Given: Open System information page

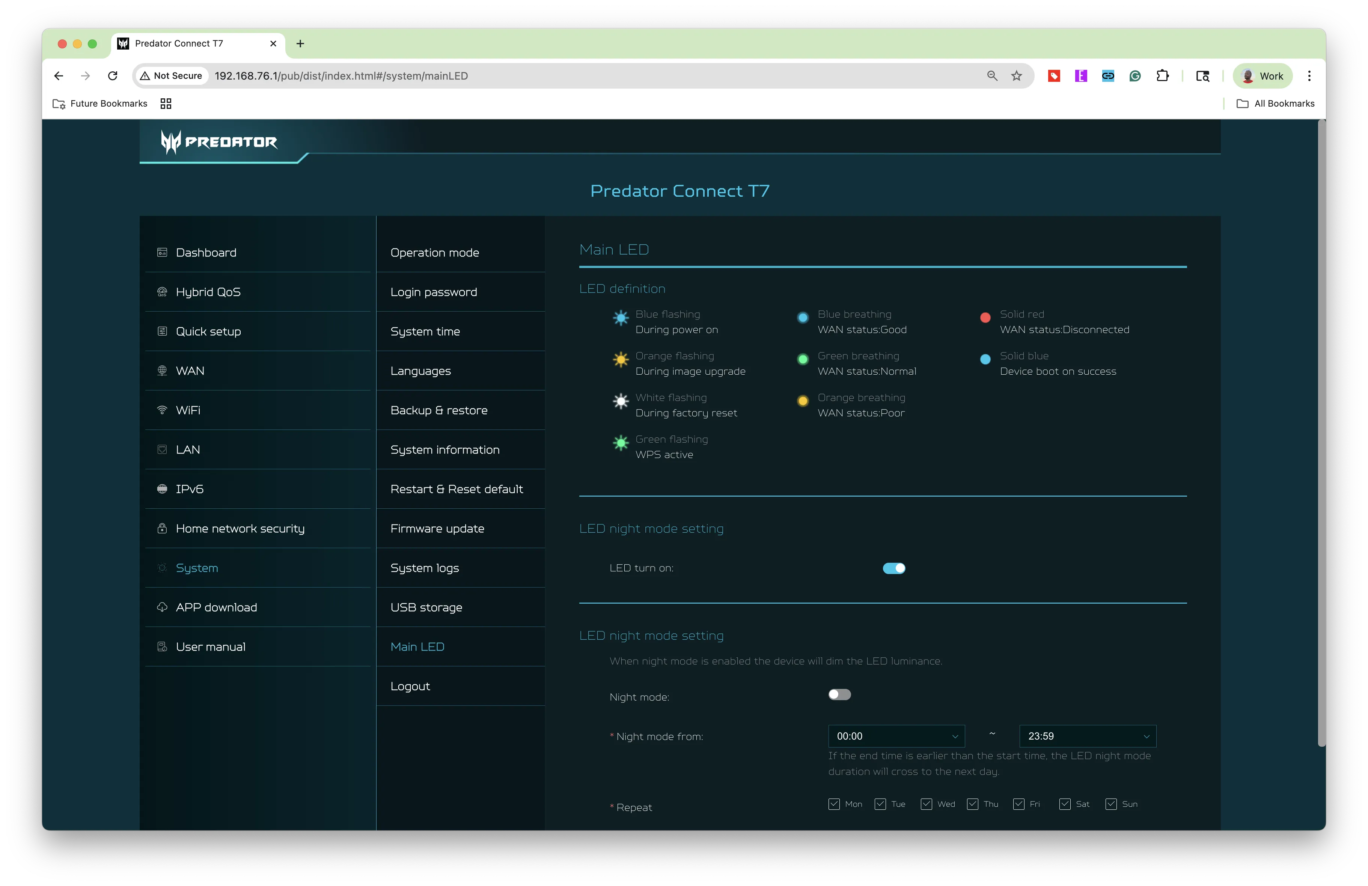Looking at the screenshot, I should (x=460, y=450).
